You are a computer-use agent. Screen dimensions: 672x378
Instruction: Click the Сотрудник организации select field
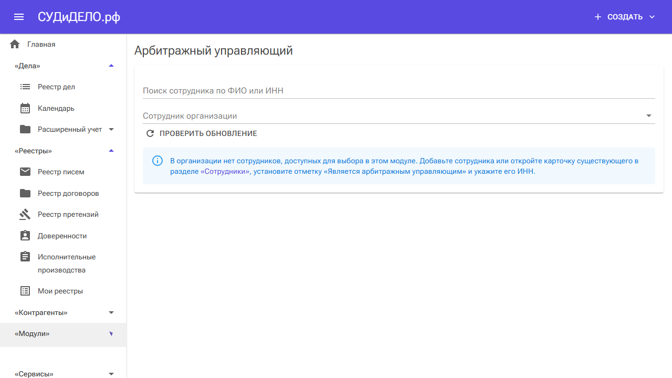click(x=399, y=115)
